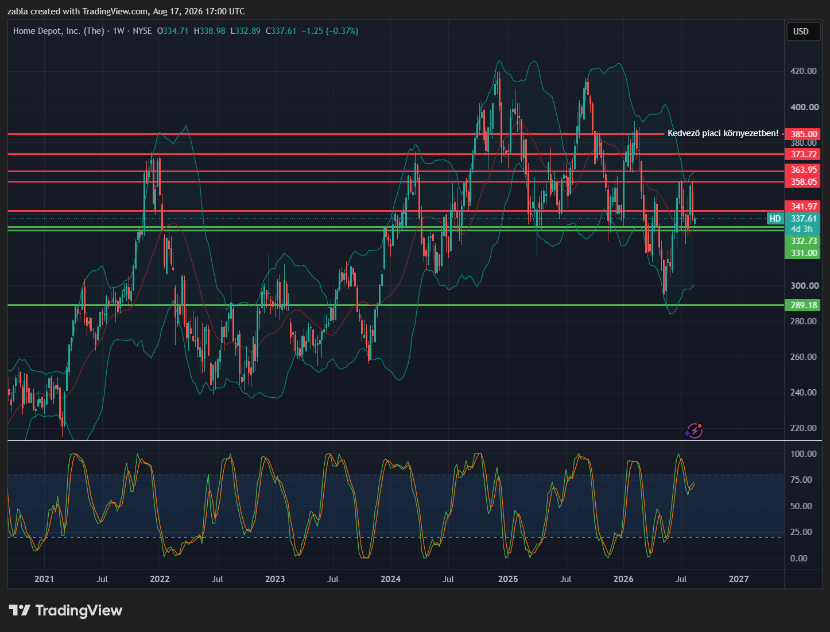Viewport: 830px width, 632px height.
Task: Click the 2024 label on time axis
Action: click(x=391, y=579)
